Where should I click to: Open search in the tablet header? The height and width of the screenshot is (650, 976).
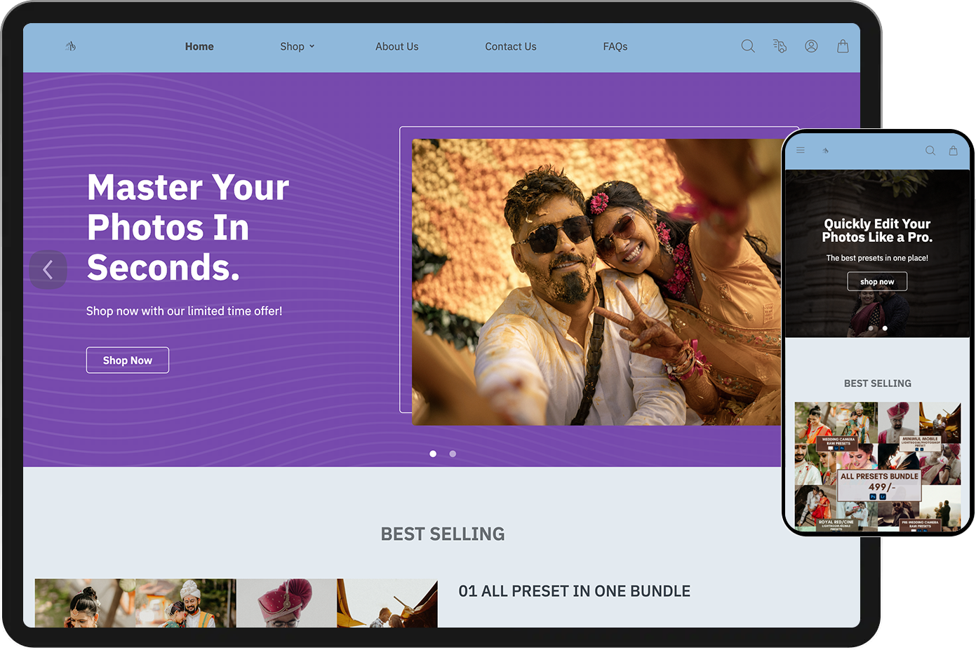tap(748, 46)
